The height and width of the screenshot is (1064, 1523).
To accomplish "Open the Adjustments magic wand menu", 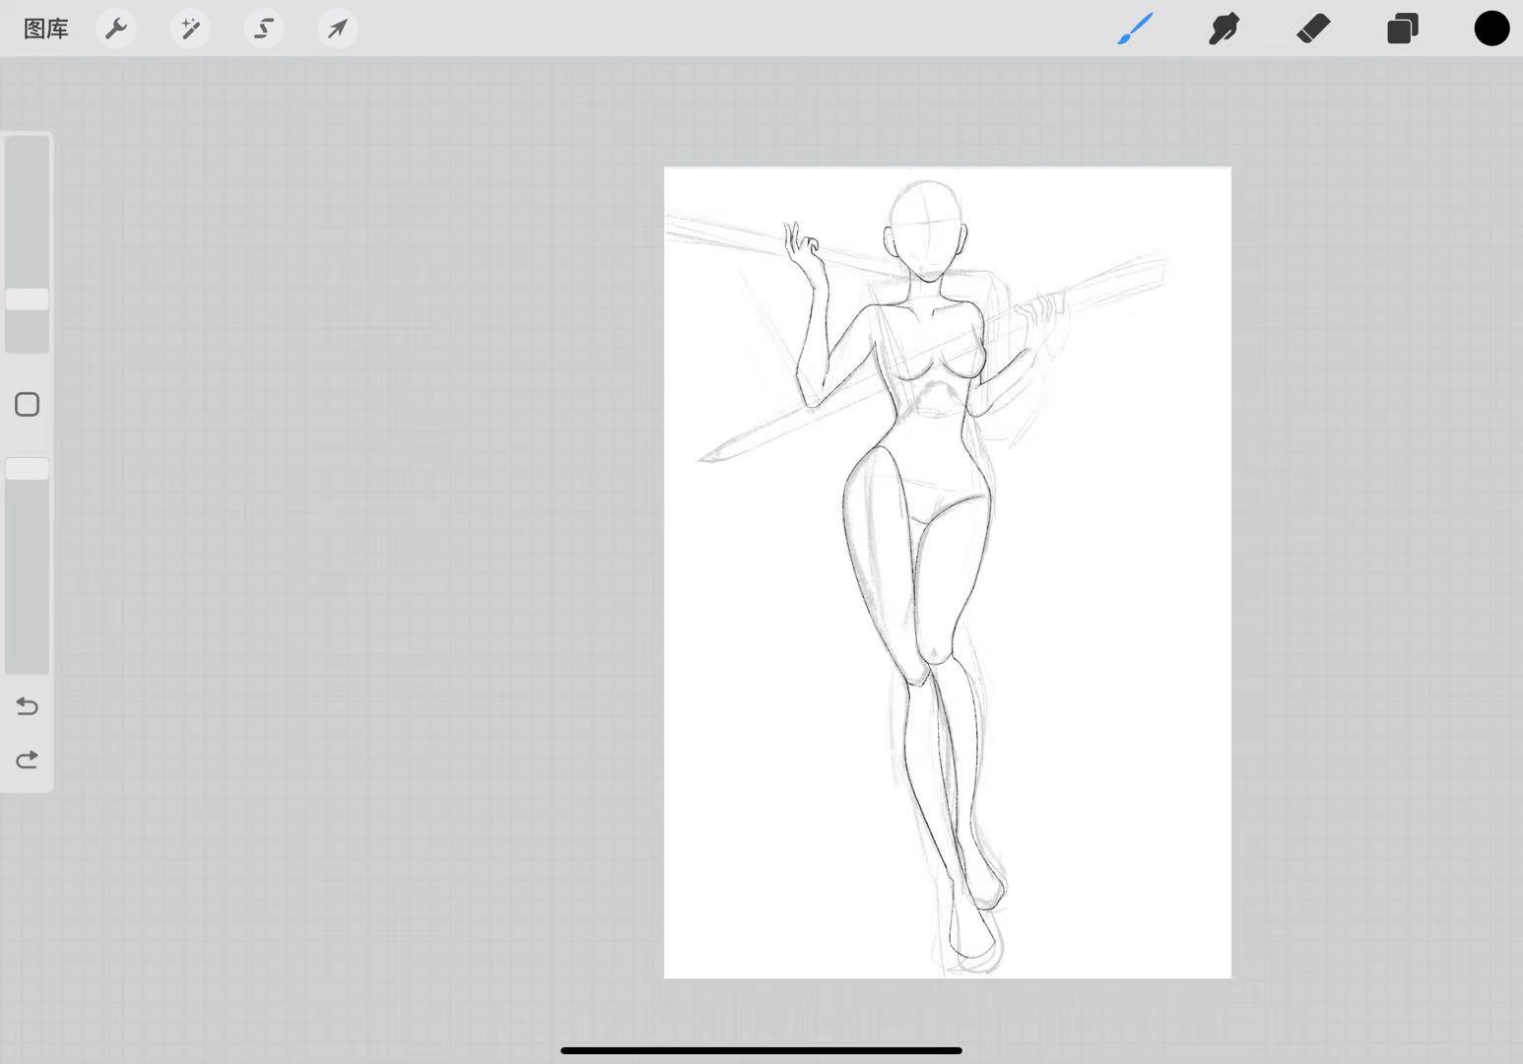I will click(190, 29).
